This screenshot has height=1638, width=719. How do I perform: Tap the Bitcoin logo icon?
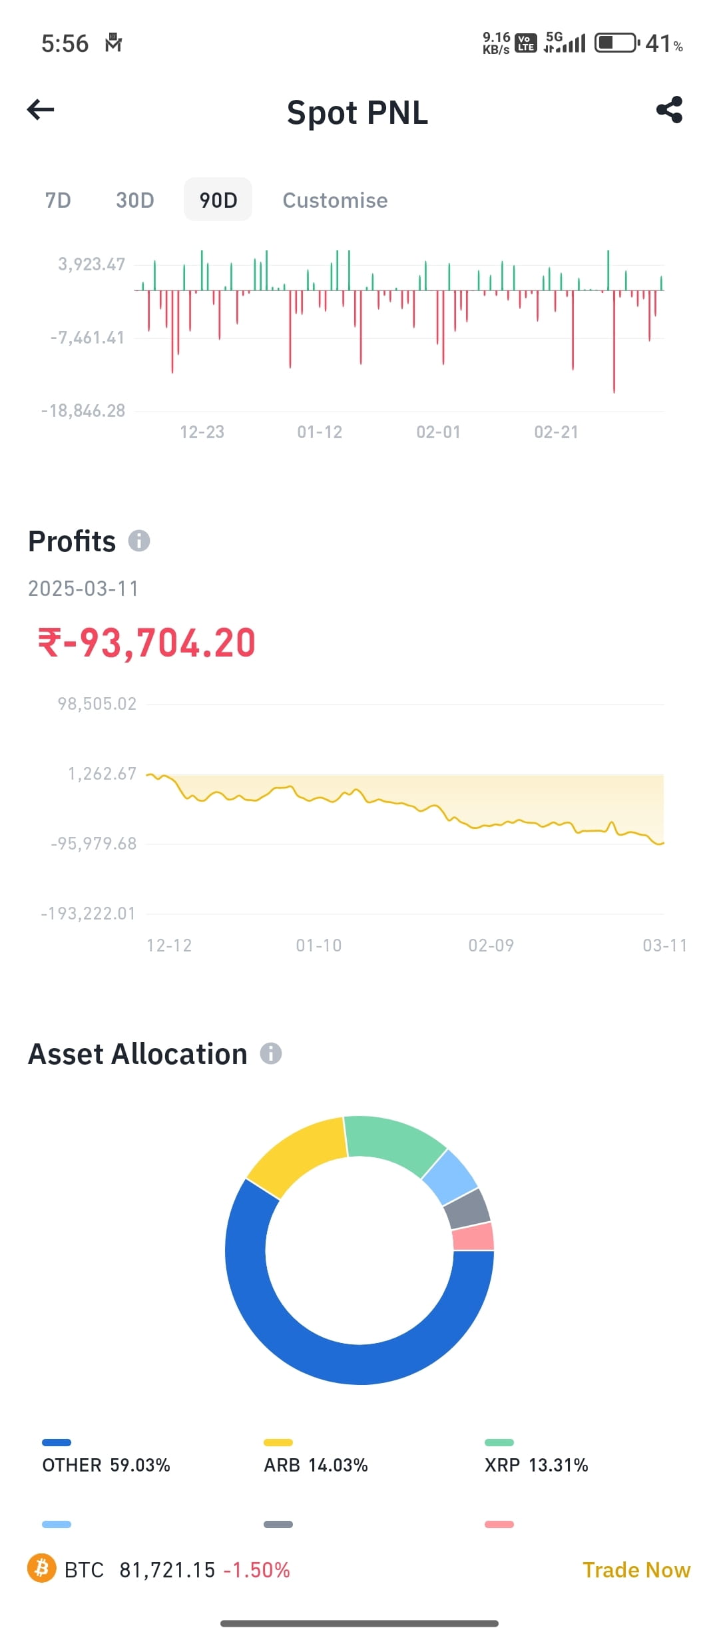(x=42, y=1568)
